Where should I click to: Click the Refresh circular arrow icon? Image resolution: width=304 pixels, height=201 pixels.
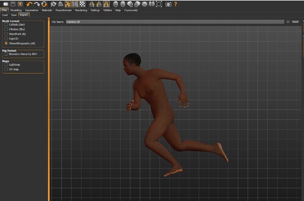(44, 4)
